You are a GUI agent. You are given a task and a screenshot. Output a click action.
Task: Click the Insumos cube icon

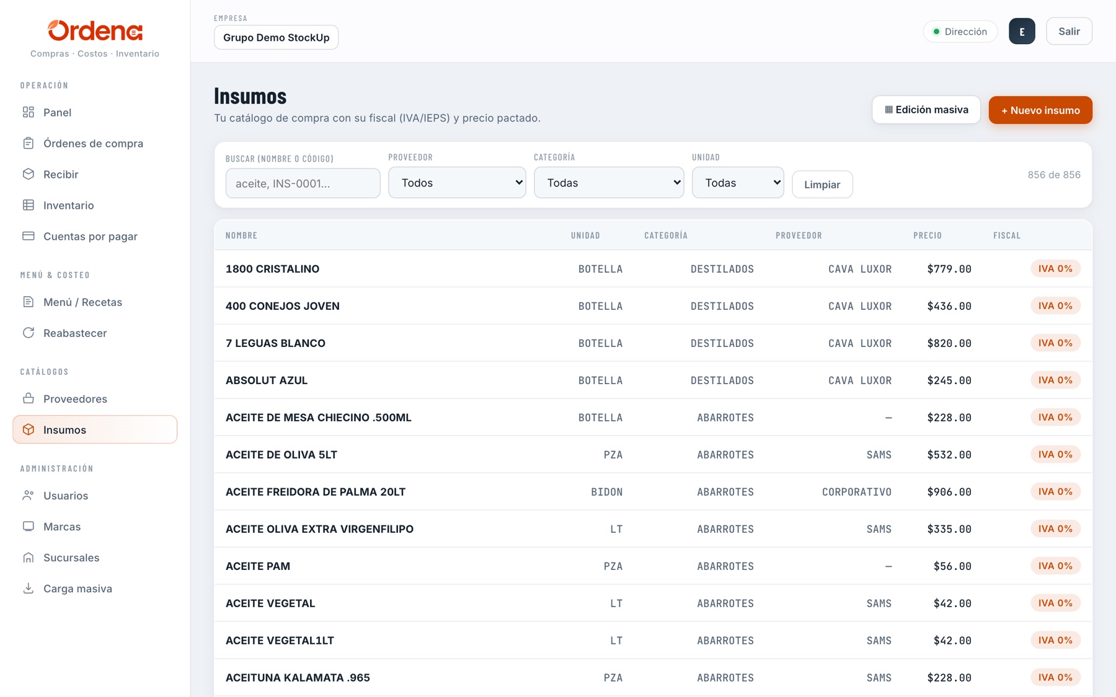[x=29, y=429]
